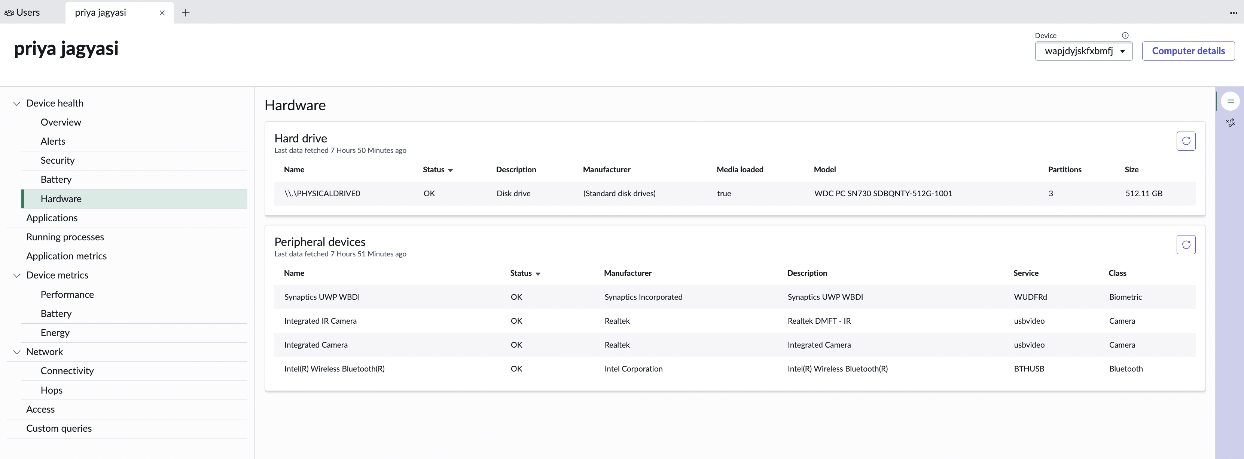Click the Class column header

click(1117, 273)
